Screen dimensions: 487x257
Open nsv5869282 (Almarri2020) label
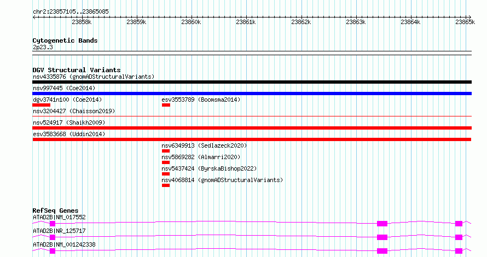[x=201, y=157]
